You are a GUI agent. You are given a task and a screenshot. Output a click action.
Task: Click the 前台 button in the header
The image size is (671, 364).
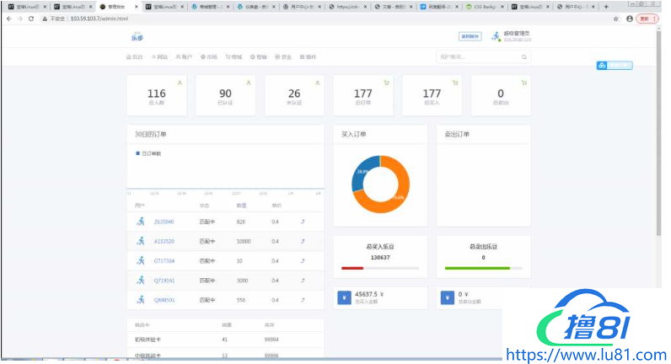coord(470,37)
